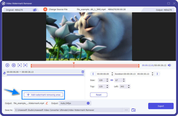
Task: Rename output file with pencil icon
Action: 47,103
